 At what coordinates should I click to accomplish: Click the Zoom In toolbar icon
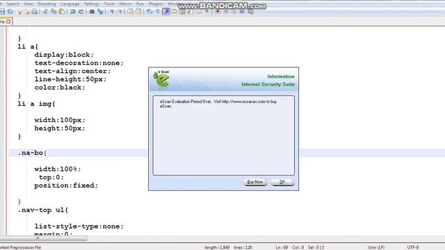tap(112, 12)
